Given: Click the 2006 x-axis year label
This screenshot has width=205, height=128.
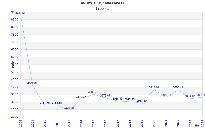Looking at the screenshot, I should [x=20, y=123].
